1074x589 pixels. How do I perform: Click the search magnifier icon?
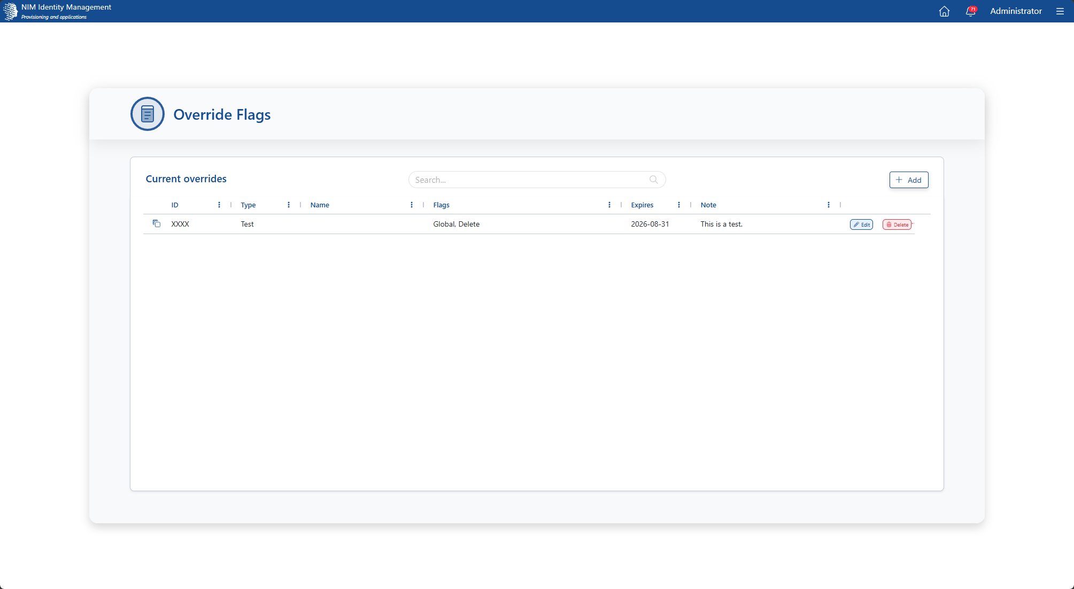[653, 180]
